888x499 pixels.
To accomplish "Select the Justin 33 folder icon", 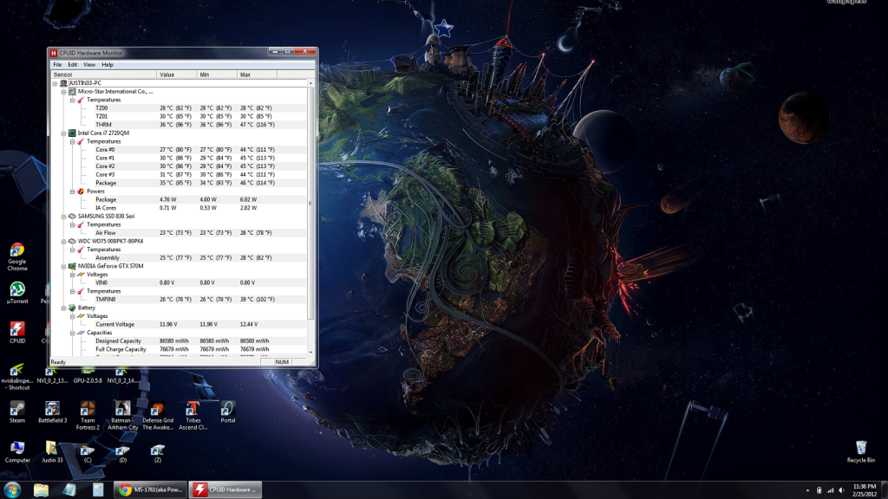I will 52,452.
